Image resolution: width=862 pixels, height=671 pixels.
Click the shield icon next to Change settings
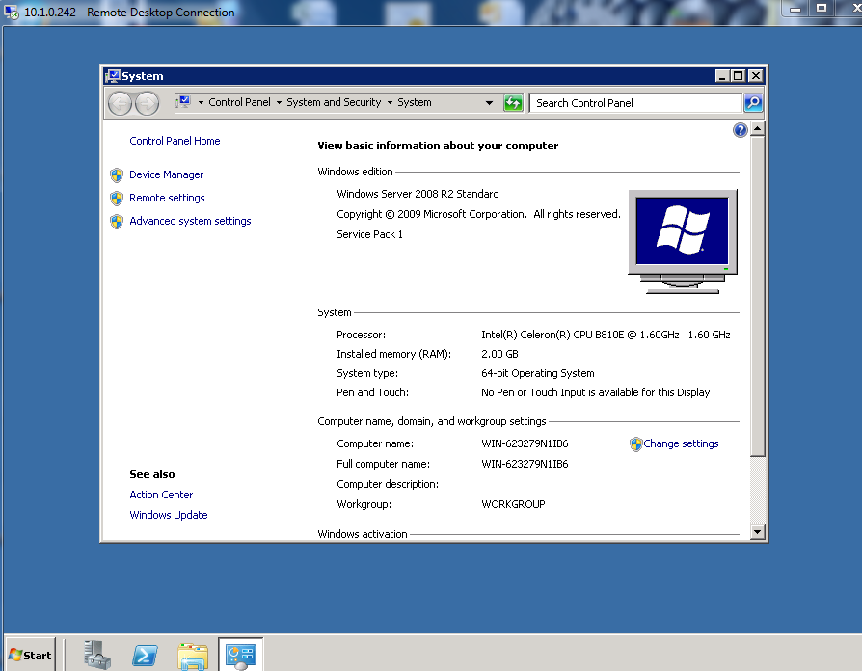pos(636,444)
